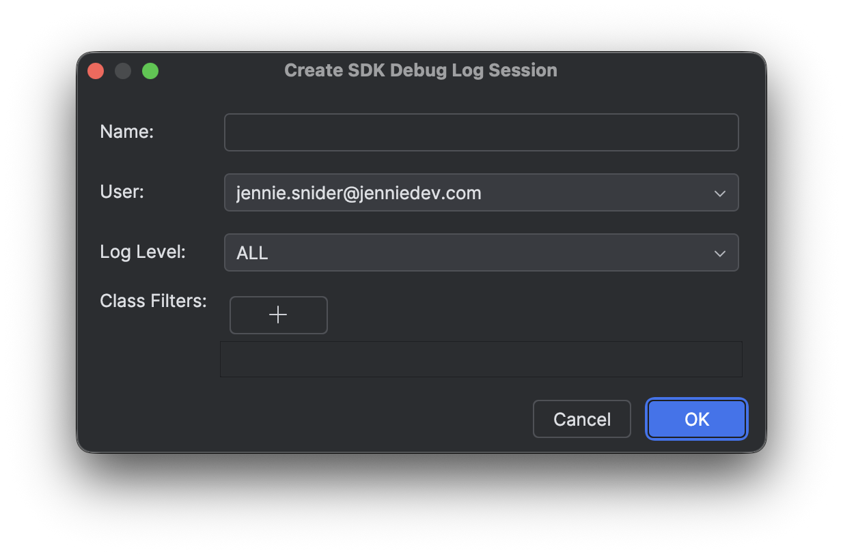Click the Class Filters: label
Image resolution: width=843 pixels, height=554 pixels.
[x=153, y=301]
